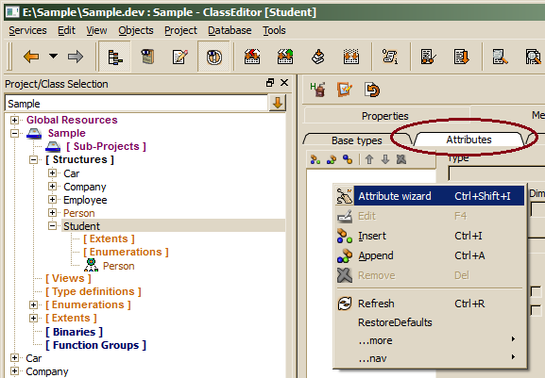Collapse the Student tree node

(x=52, y=226)
